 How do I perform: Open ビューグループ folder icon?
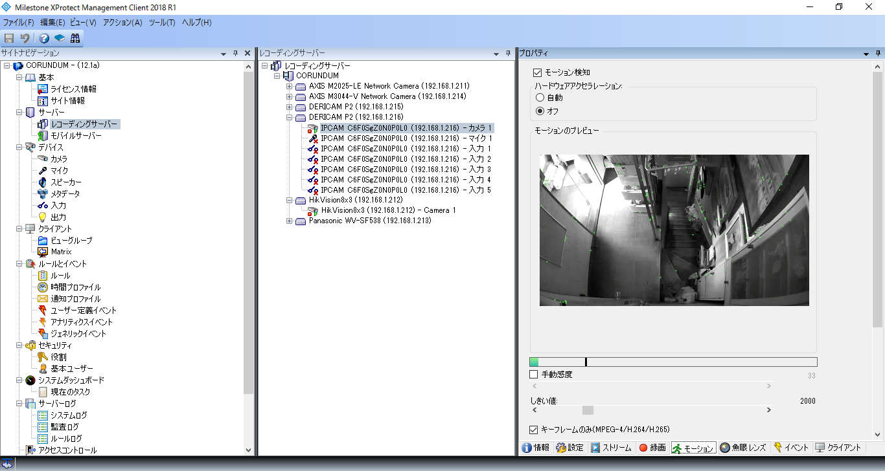point(43,241)
